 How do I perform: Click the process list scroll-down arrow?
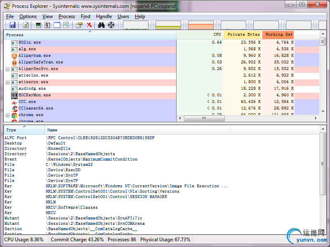323,112
